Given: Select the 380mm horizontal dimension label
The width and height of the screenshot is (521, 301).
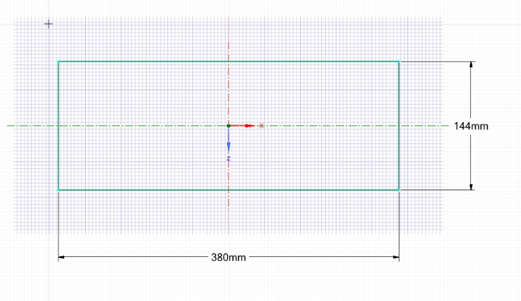Looking at the screenshot, I should click(x=229, y=257).
